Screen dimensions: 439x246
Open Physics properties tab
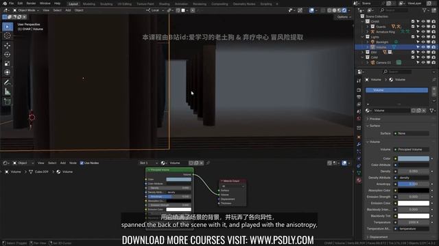click(359, 159)
